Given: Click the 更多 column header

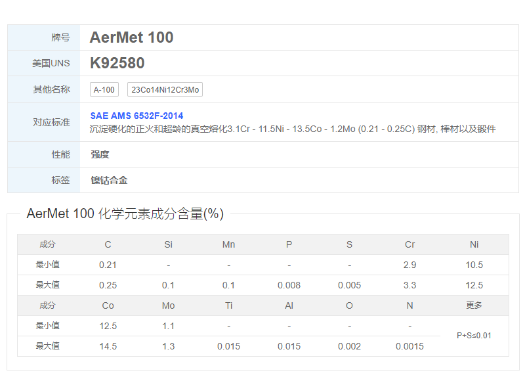Looking at the screenshot, I should point(474,305).
